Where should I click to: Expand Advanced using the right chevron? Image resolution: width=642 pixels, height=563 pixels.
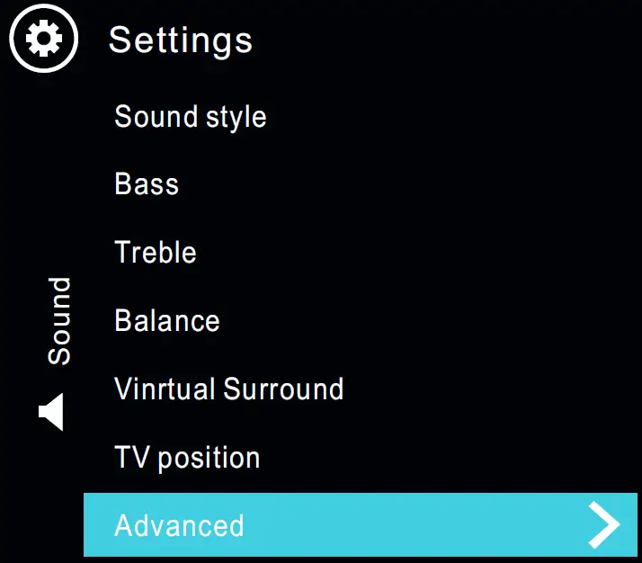coord(603,525)
